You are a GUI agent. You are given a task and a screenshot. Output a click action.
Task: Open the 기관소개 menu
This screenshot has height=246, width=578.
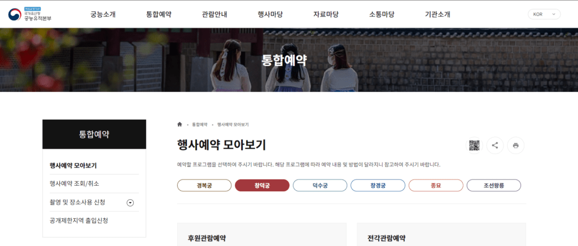[x=437, y=15]
